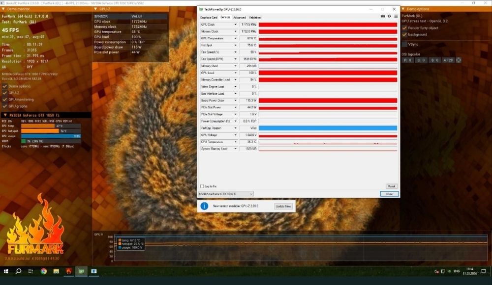Viewport: 492px width, 285px height.
Task: Open Google Chrome from the taskbar
Action: tap(44, 271)
